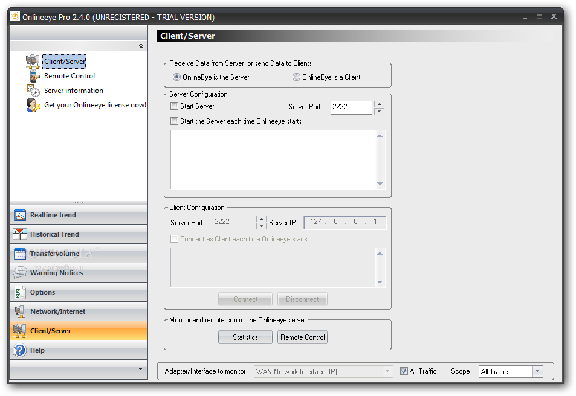This screenshot has width=576, height=396.
Task: Check Start the Server each time Onlineeye starts
Action: (x=175, y=121)
